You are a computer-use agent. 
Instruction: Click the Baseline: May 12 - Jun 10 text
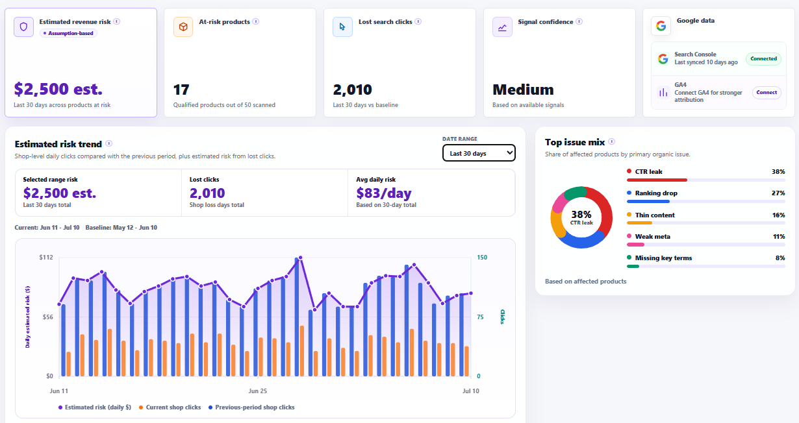(121, 228)
